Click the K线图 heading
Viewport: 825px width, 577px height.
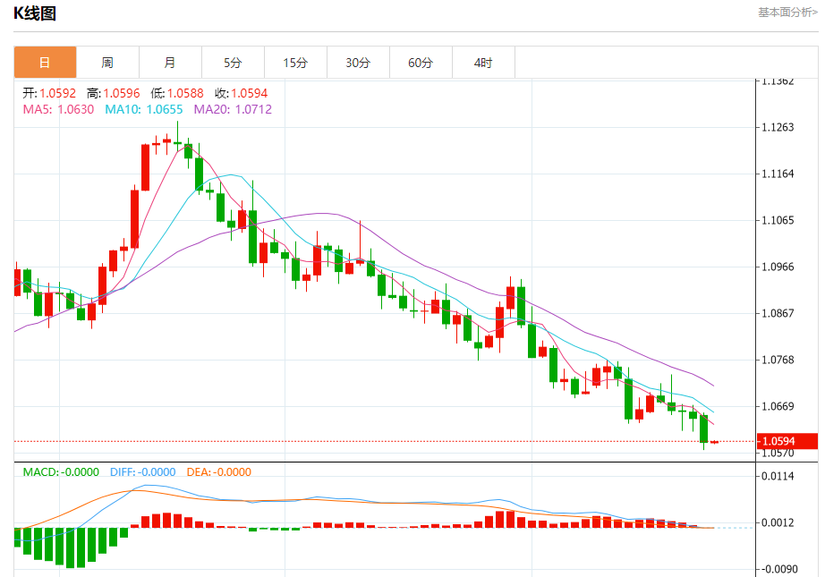point(35,13)
